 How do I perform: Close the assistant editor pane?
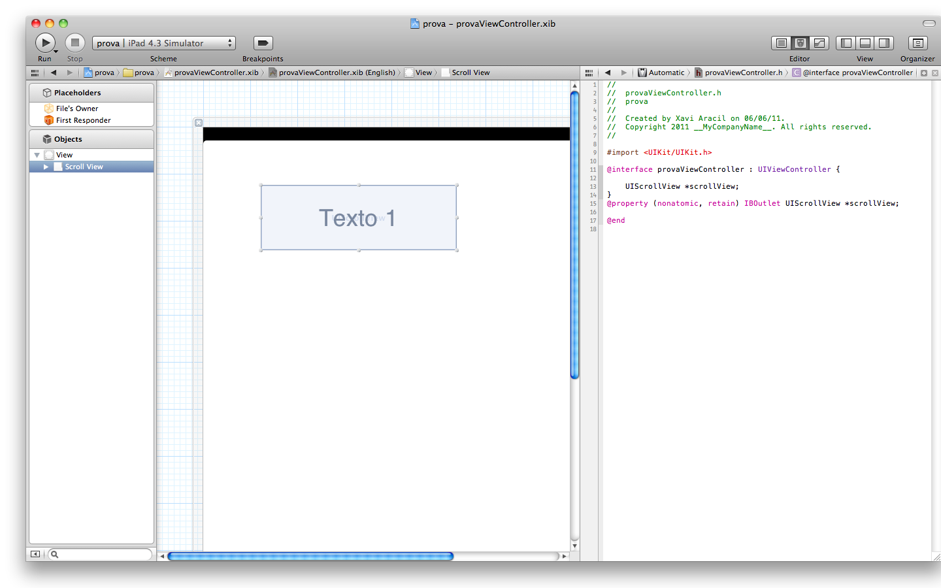935,73
